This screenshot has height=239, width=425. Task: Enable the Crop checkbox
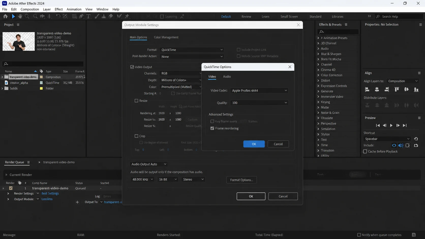(x=136, y=136)
